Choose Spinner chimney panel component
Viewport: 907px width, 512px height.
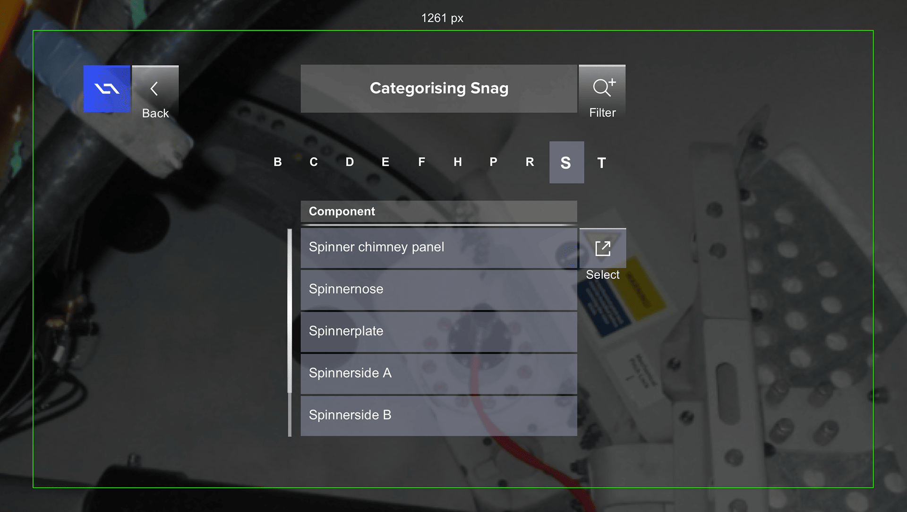pyautogui.click(x=439, y=247)
